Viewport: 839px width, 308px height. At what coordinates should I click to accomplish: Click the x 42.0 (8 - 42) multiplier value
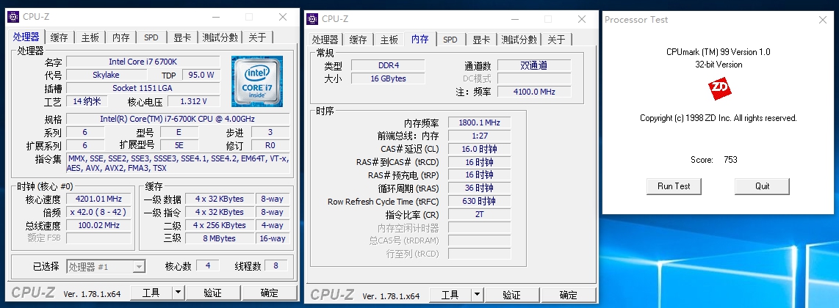[x=99, y=213]
